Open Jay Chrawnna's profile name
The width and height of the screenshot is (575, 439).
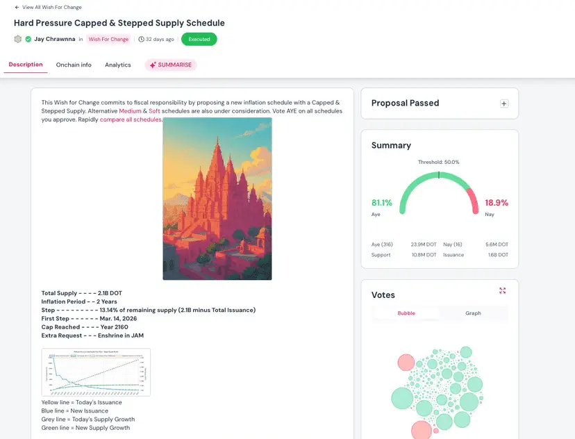(x=55, y=39)
